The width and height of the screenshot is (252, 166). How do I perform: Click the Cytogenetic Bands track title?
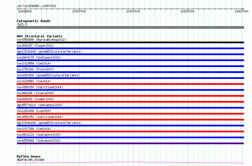pos(34,21)
